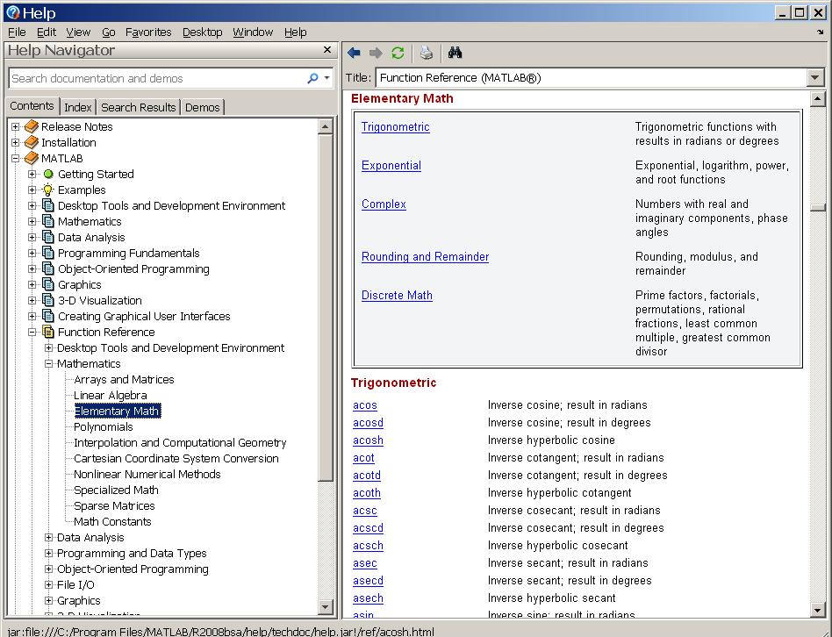The height and width of the screenshot is (637, 832).
Task: Select Polynomials in contents tree
Action: tap(104, 427)
